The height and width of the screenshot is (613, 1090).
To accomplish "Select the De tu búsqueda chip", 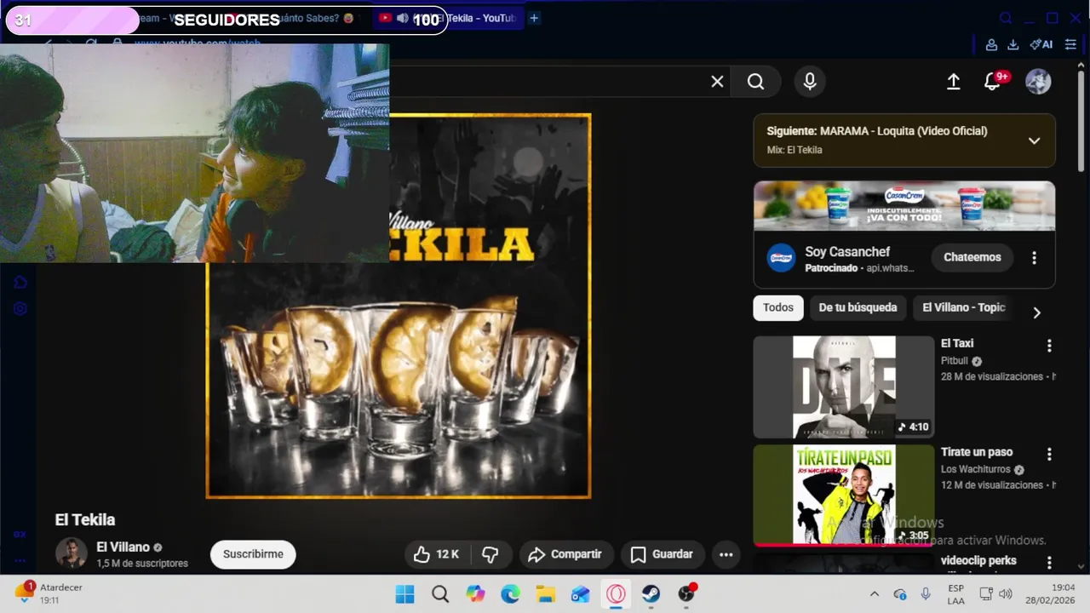I will pos(858,307).
